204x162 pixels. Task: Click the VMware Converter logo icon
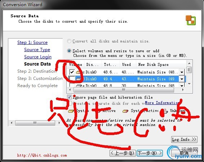click(190, 20)
